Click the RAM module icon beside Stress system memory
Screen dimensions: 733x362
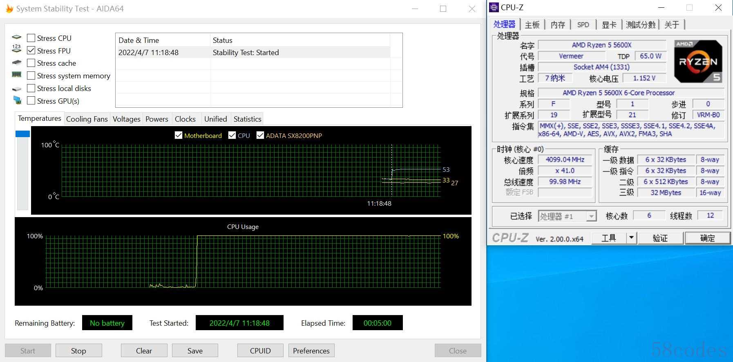pyautogui.click(x=16, y=75)
